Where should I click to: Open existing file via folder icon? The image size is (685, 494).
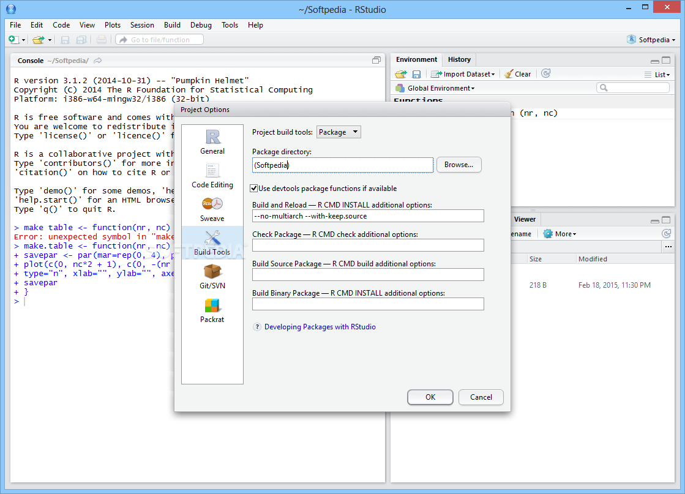coord(39,40)
